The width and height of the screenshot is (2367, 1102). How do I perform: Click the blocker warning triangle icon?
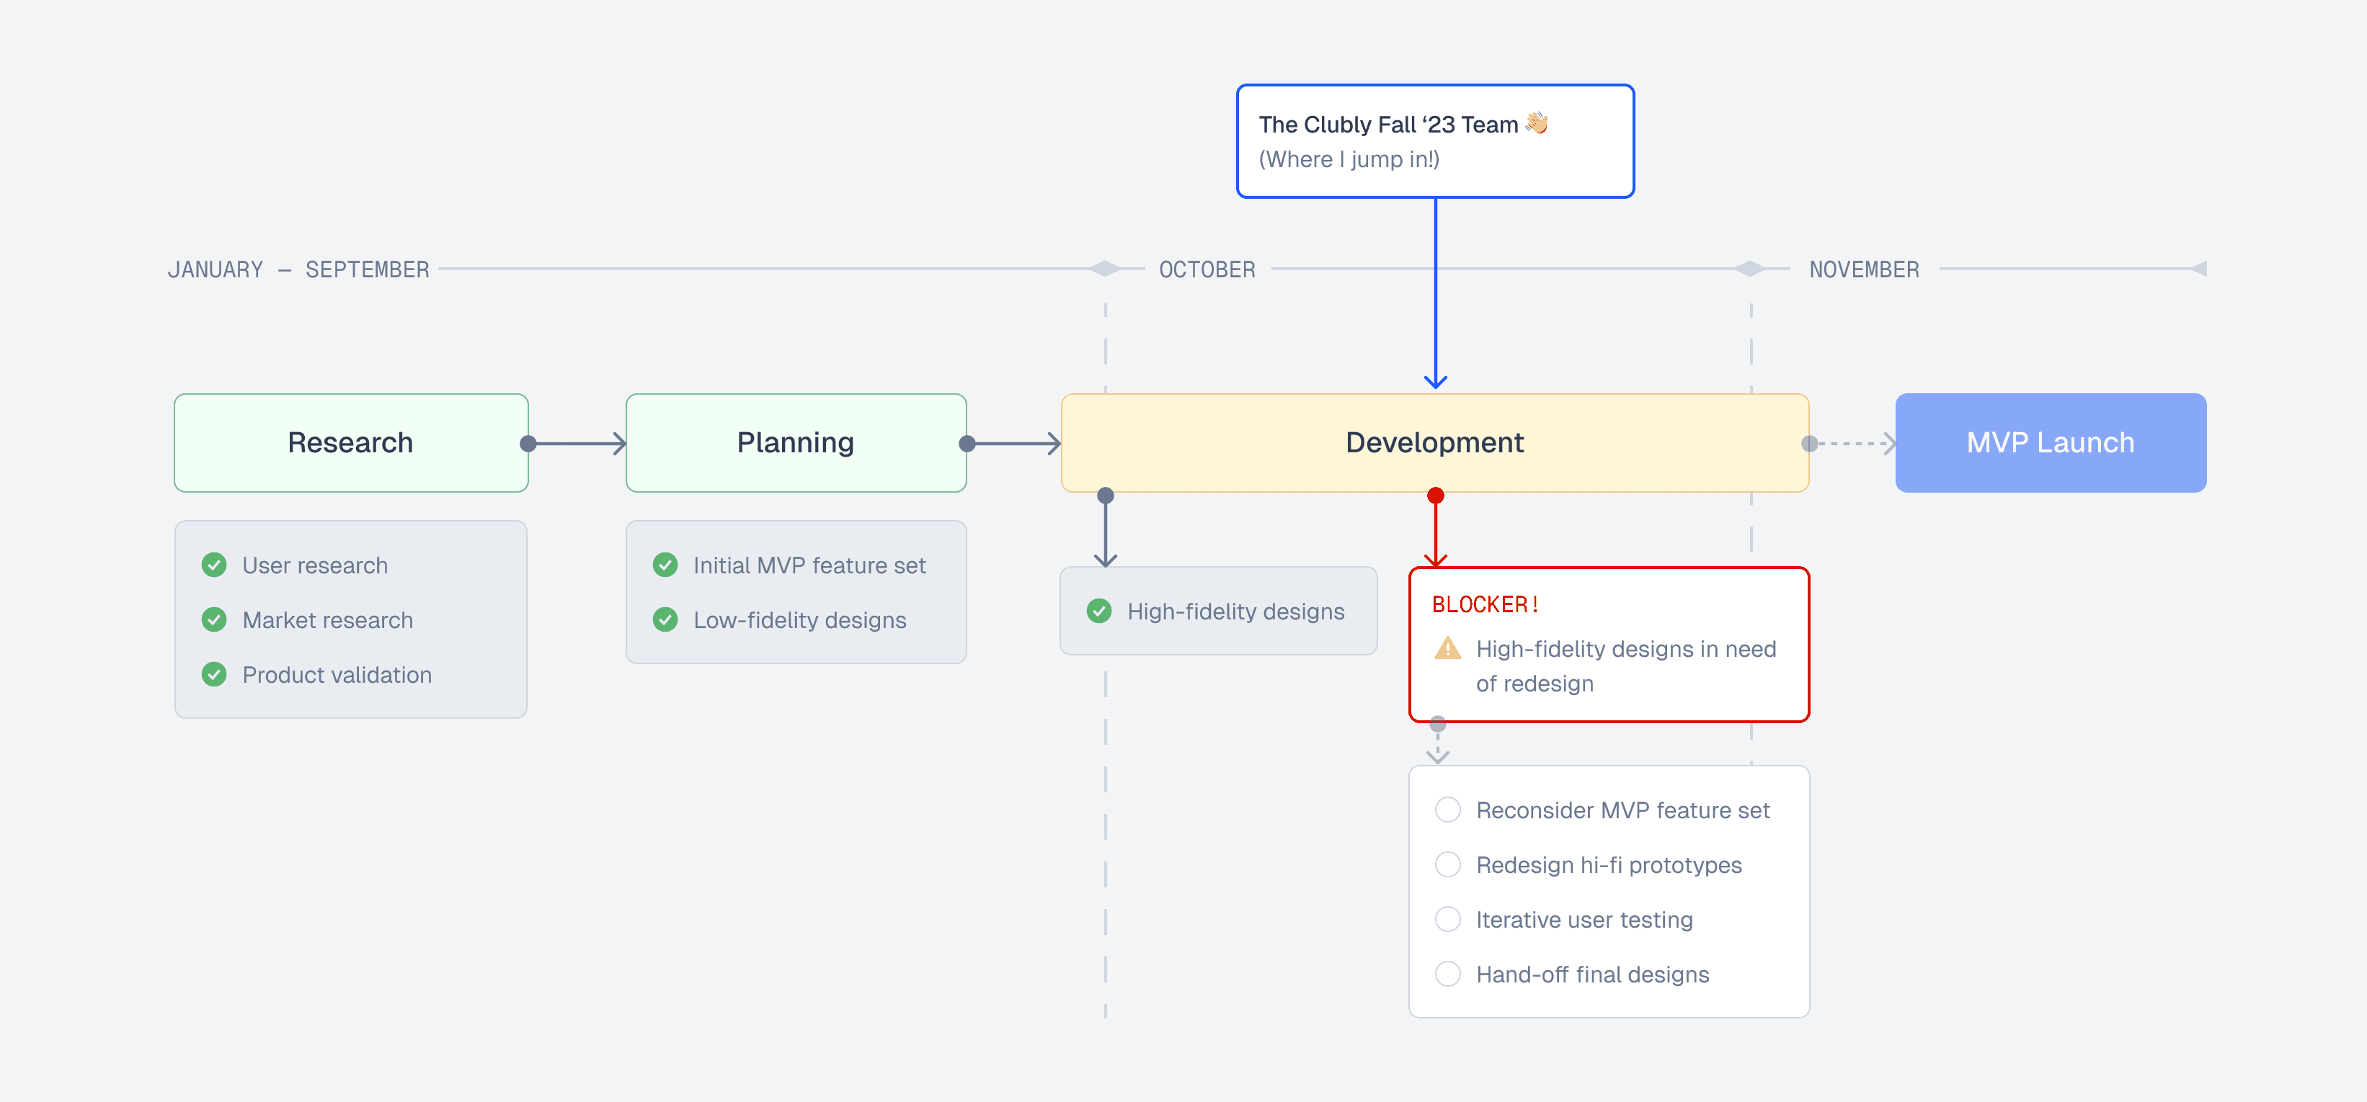click(1447, 648)
